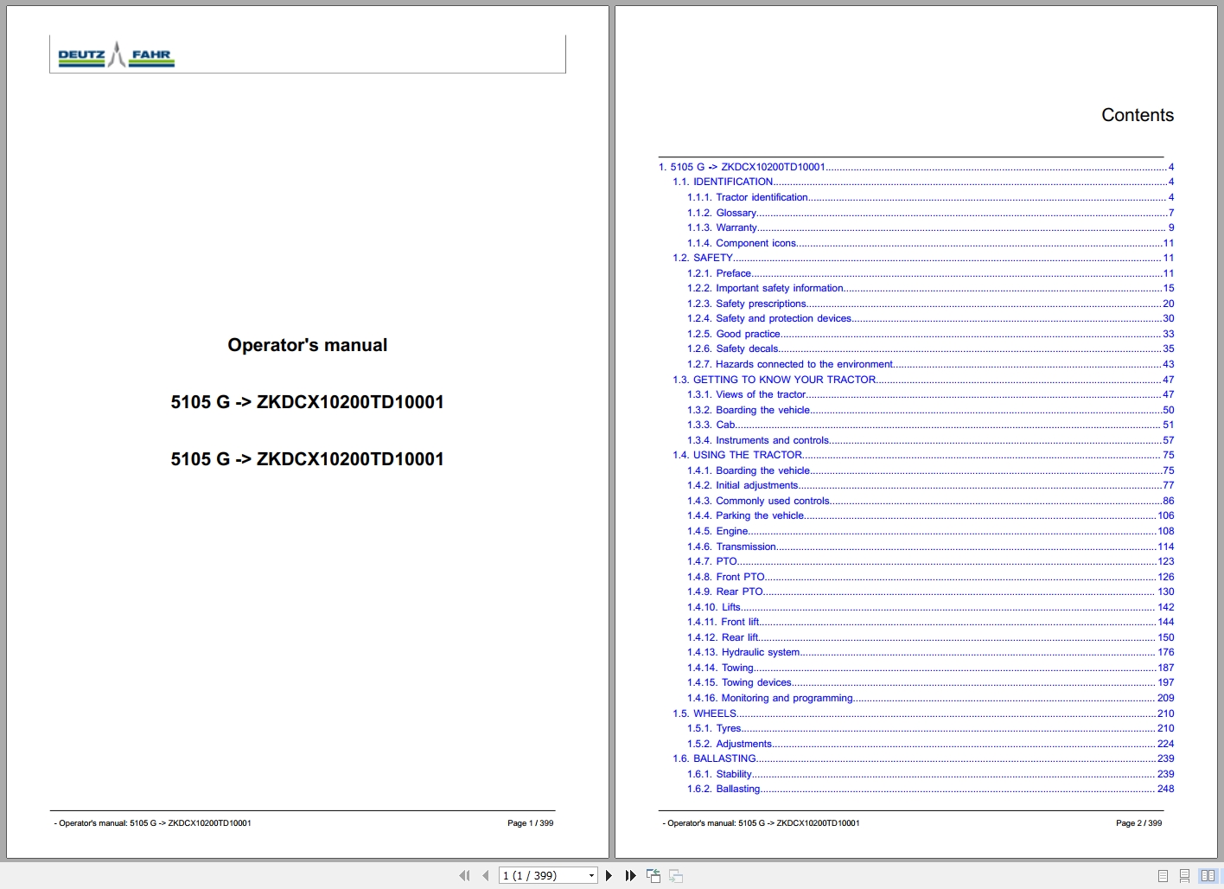Image resolution: width=1224 pixels, height=889 pixels.
Task: Open the page number dropdown
Action: click(592, 875)
